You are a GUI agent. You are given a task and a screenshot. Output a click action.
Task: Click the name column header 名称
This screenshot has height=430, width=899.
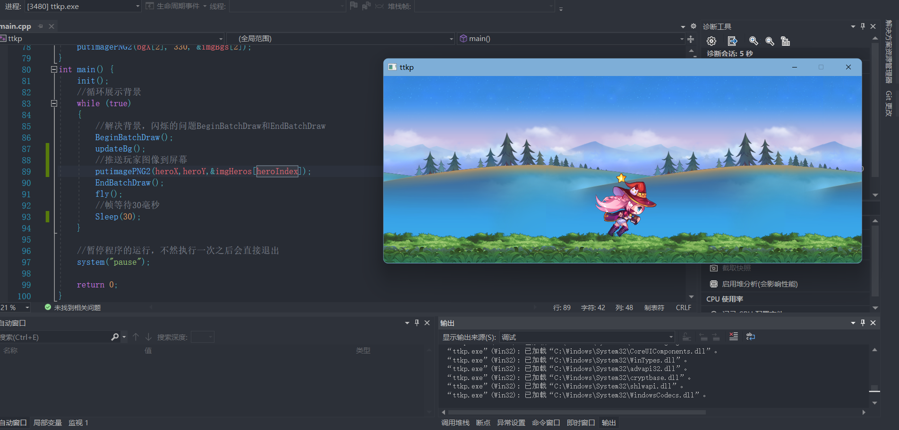pos(10,351)
